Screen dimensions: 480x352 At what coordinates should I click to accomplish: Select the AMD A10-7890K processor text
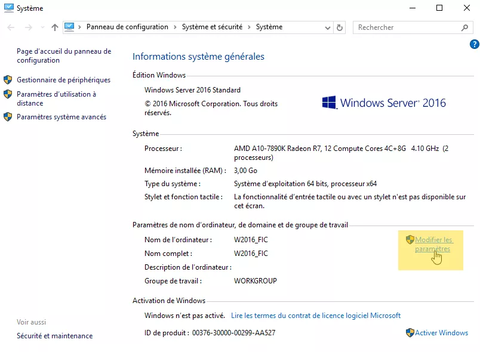tap(341, 153)
